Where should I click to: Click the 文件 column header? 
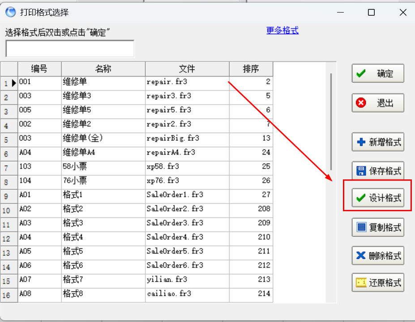coord(187,69)
